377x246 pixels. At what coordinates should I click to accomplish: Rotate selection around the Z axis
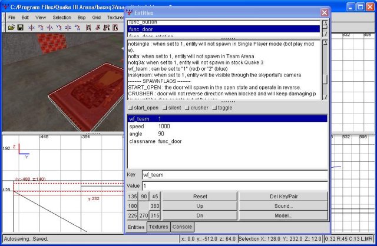point(77,28)
